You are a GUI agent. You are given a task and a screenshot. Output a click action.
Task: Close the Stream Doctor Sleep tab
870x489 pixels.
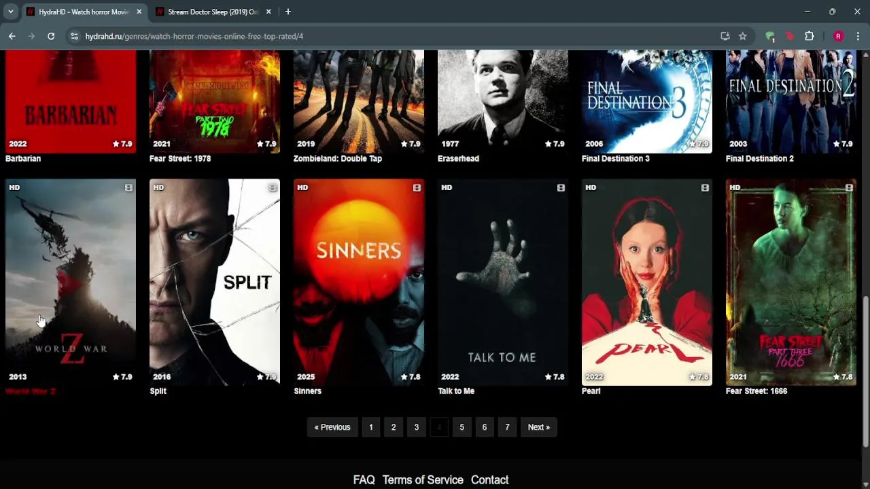268,12
